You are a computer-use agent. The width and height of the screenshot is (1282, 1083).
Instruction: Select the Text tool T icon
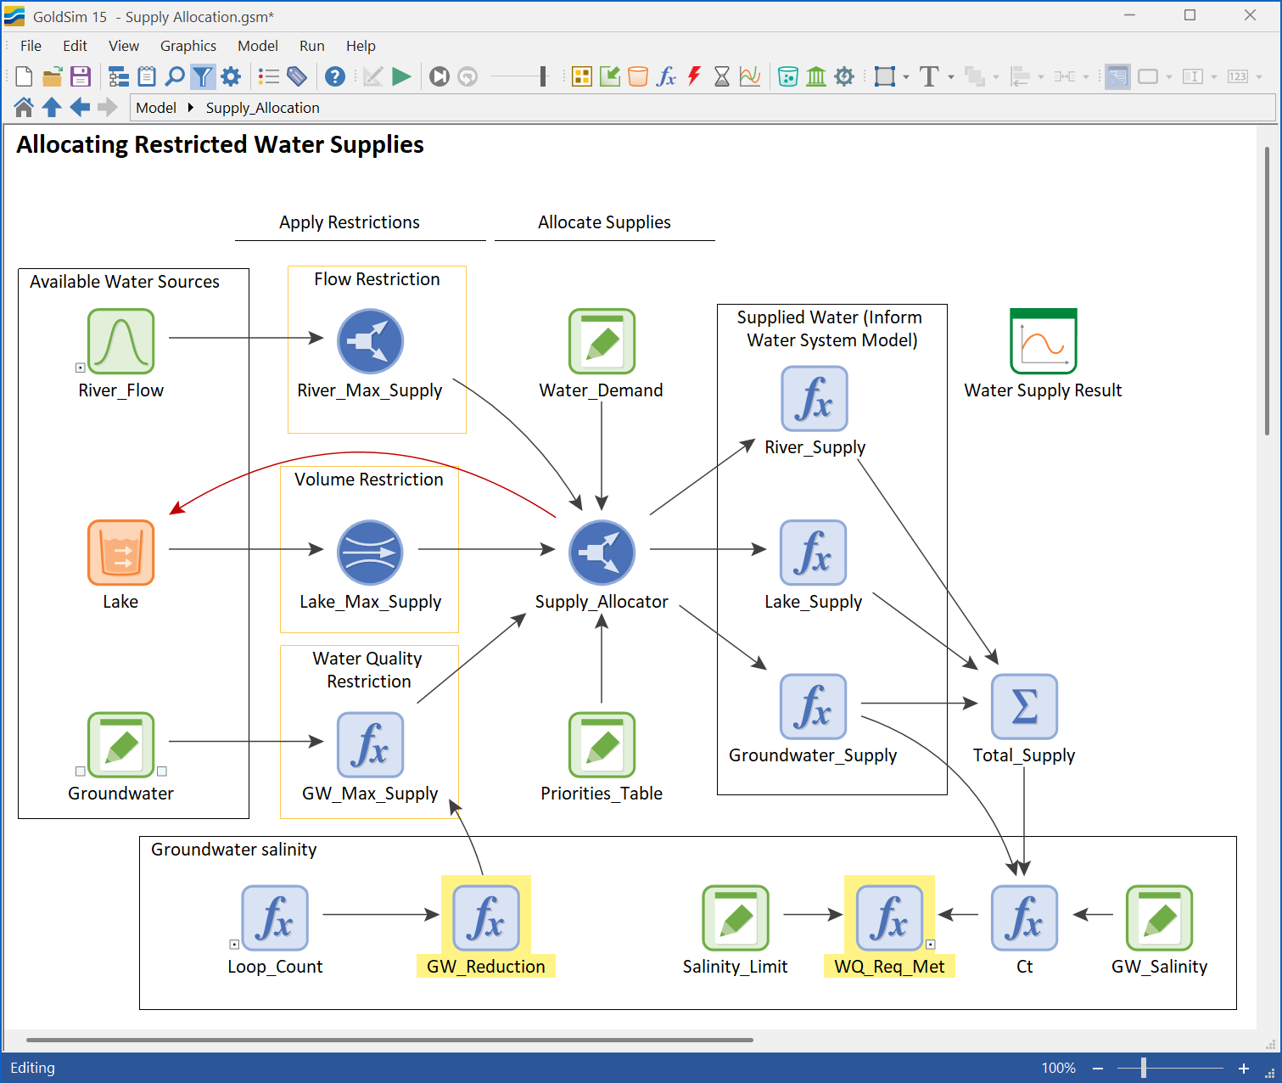click(929, 76)
